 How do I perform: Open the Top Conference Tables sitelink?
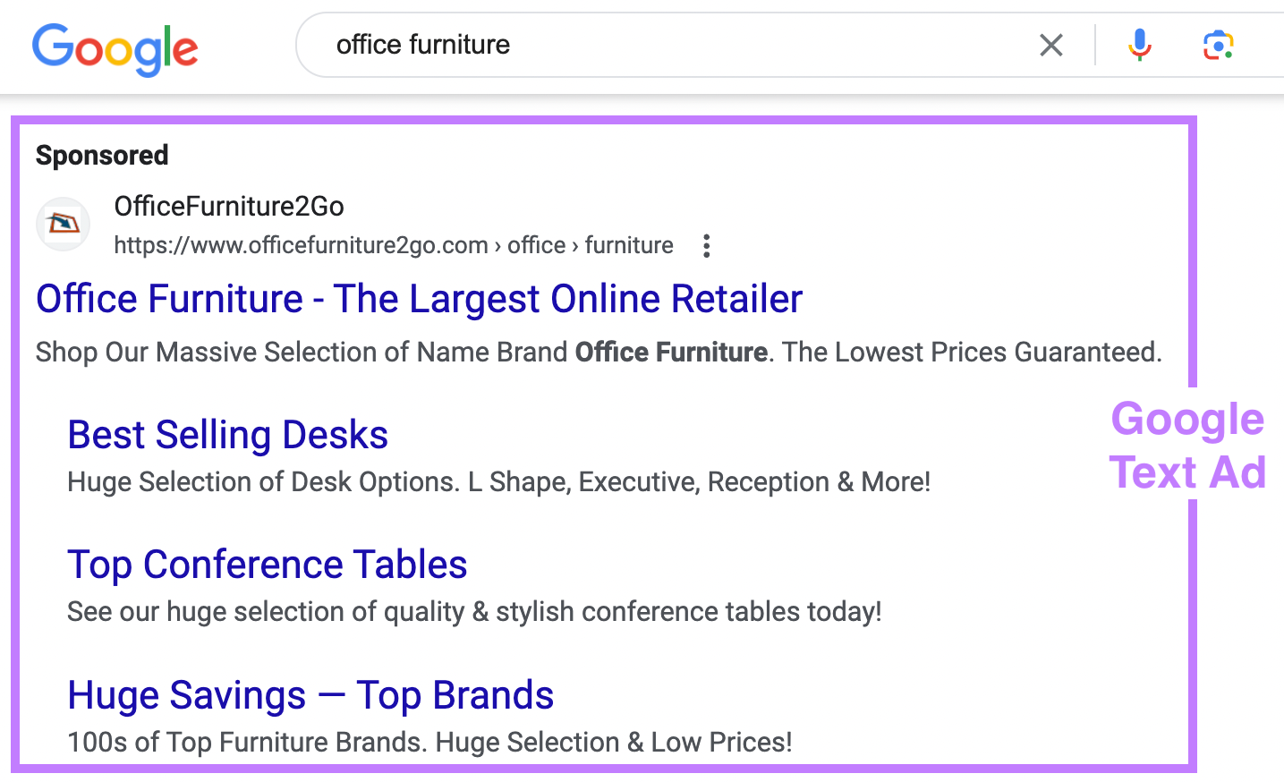pos(267,565)
